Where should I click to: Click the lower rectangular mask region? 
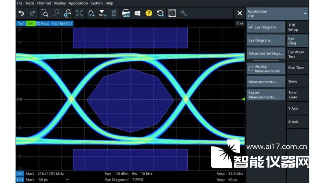pyautogui.click(x=130, y=160)
